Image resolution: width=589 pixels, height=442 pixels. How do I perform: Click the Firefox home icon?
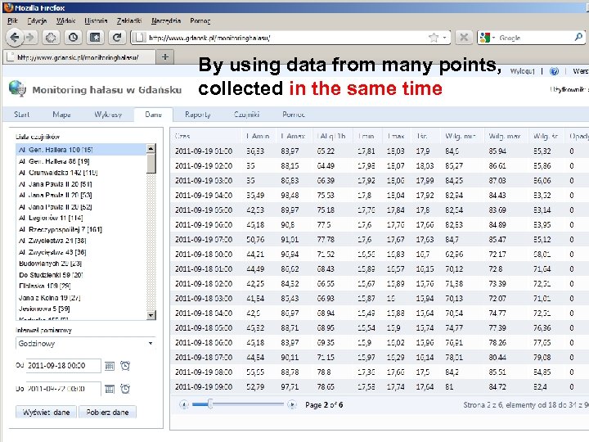pos(51,37)
